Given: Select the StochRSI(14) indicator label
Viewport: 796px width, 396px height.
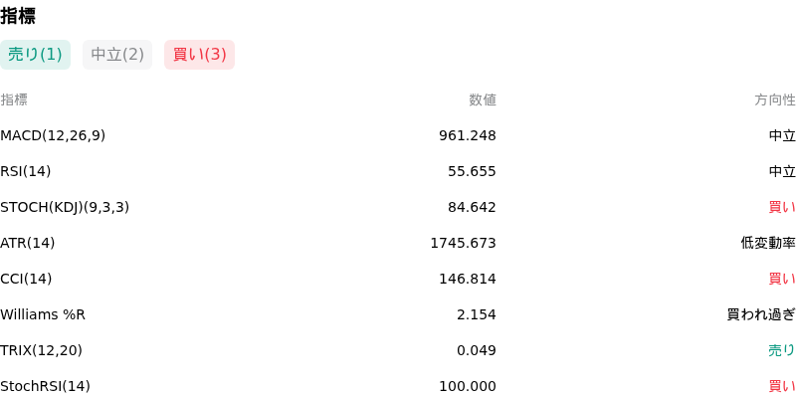Looking at the screenshot, I should [45, 386].
